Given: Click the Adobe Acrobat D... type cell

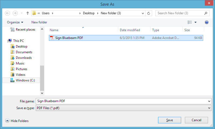Looking at the screenshot, I should click(x=166, y=38).
